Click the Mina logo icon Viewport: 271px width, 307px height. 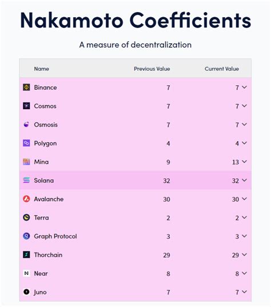pos(26,162)
